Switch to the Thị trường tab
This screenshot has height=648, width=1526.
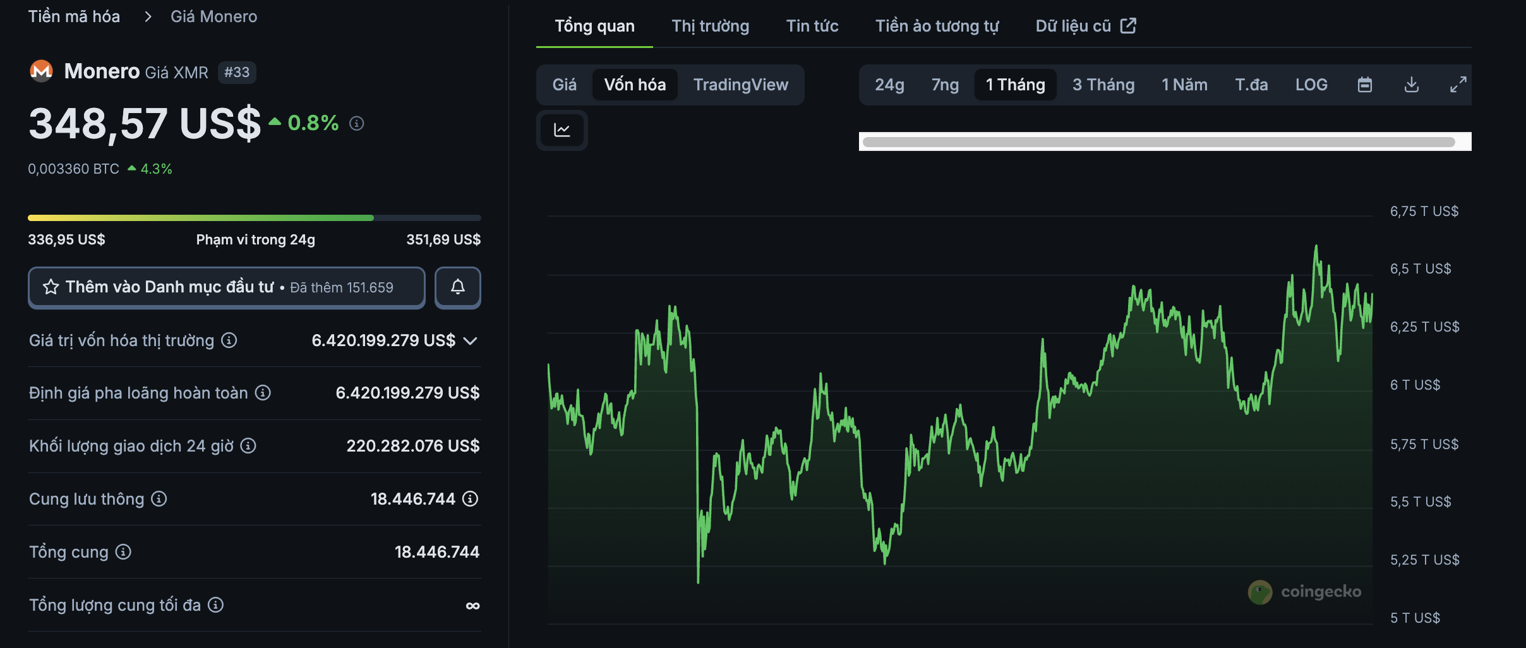[x=710, y=25]
